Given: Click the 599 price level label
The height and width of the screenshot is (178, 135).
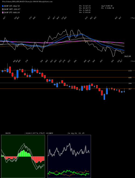Looking at the screenshot, I should pyautogui.click(x=130, y=83).
